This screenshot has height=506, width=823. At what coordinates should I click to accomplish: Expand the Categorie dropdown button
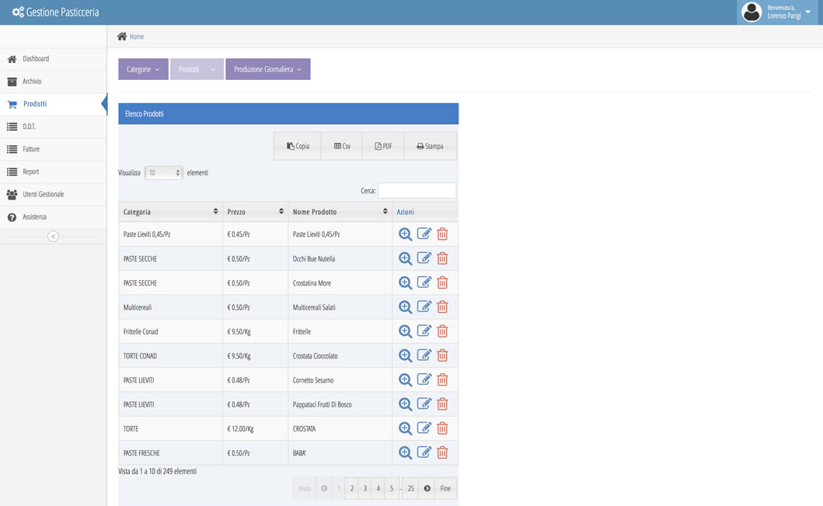143,69
